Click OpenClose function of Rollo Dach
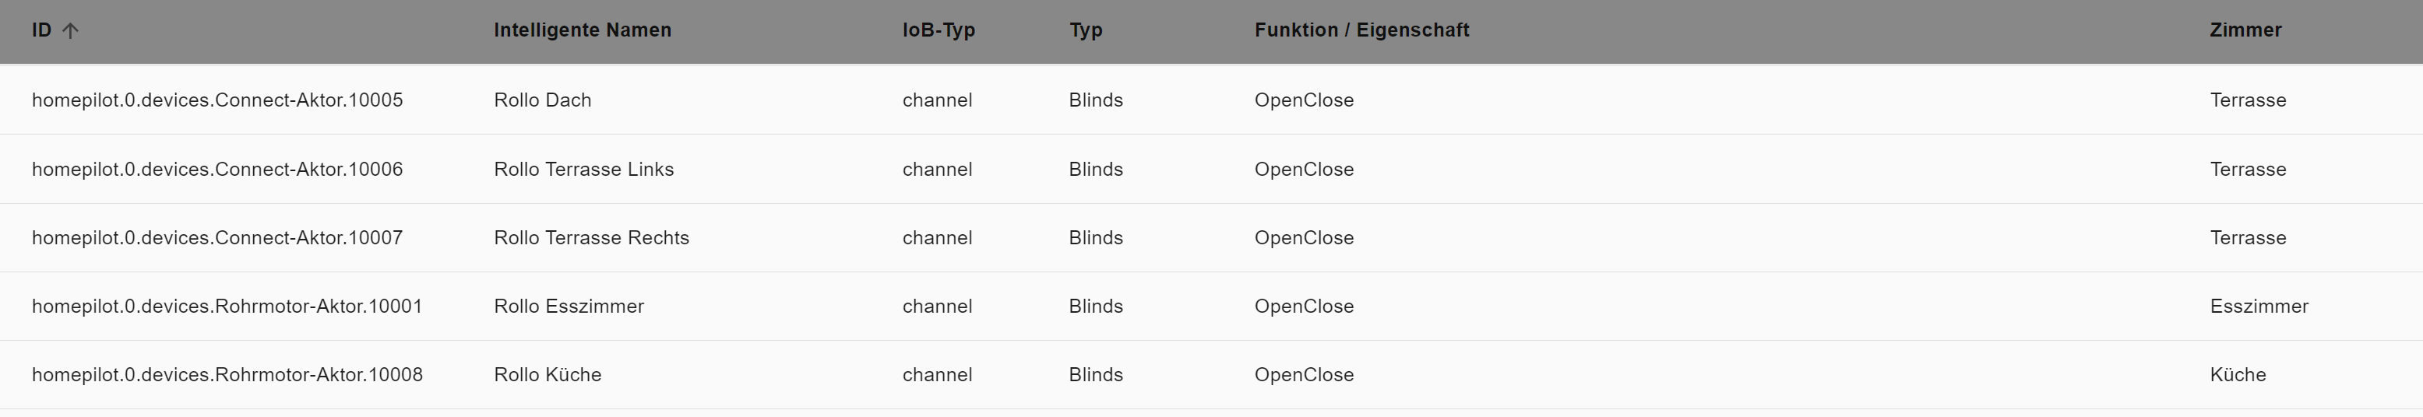Viewport: 2423px width, 417px height. (x=1304, y=100)
